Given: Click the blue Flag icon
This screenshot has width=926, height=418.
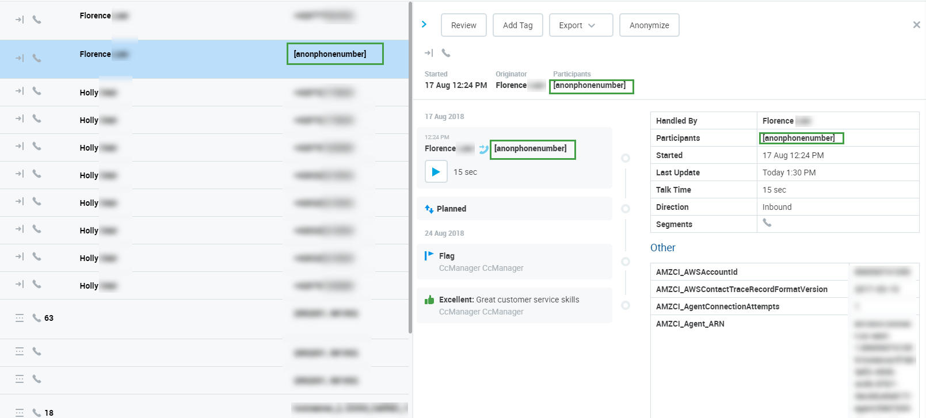Looking at the screenshot, I should pyautogui.click(x=429, y=256).
